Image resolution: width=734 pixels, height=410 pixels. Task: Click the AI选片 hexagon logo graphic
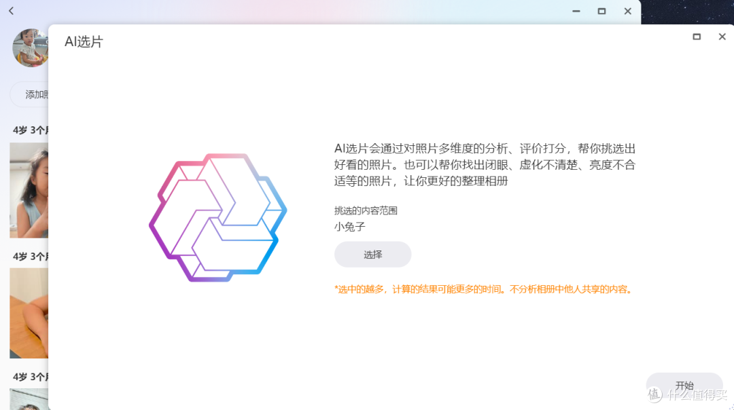click(217, 216)
